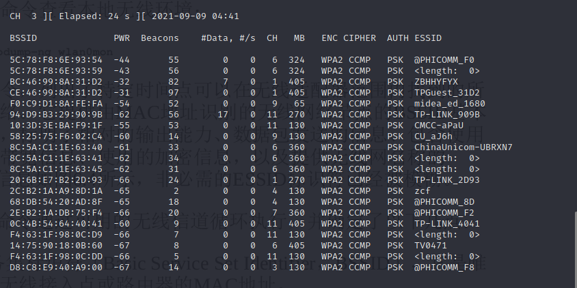The width and height of the screenshot is (577, 288).
Task: Click ESSID @PHICOMM_F8
Action: 444,268
